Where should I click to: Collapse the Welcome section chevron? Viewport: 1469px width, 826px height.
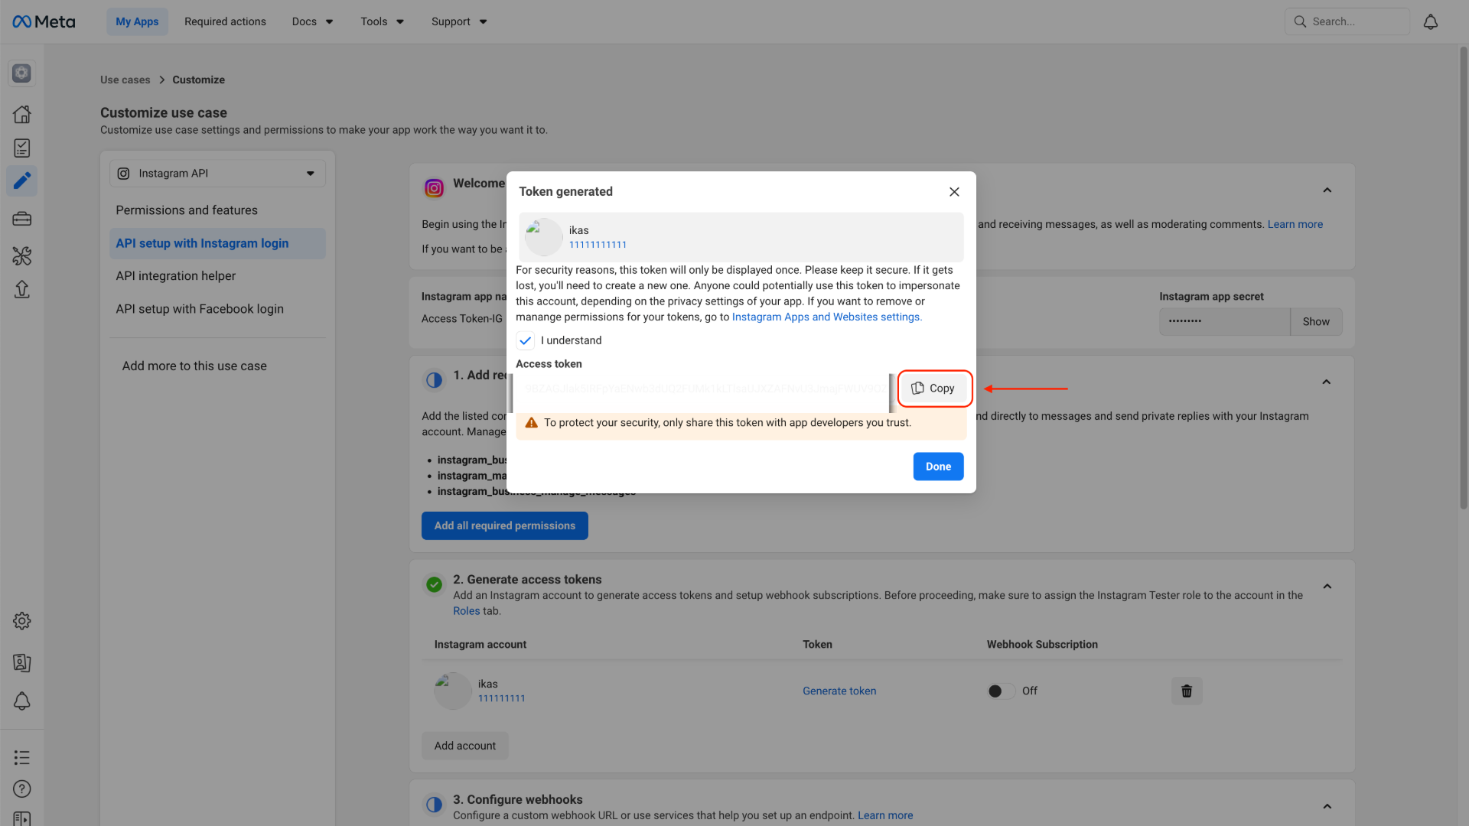(1327, 190)
